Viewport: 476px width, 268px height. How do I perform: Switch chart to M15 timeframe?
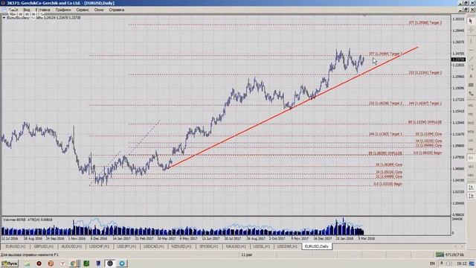click(x=471, y=123)
